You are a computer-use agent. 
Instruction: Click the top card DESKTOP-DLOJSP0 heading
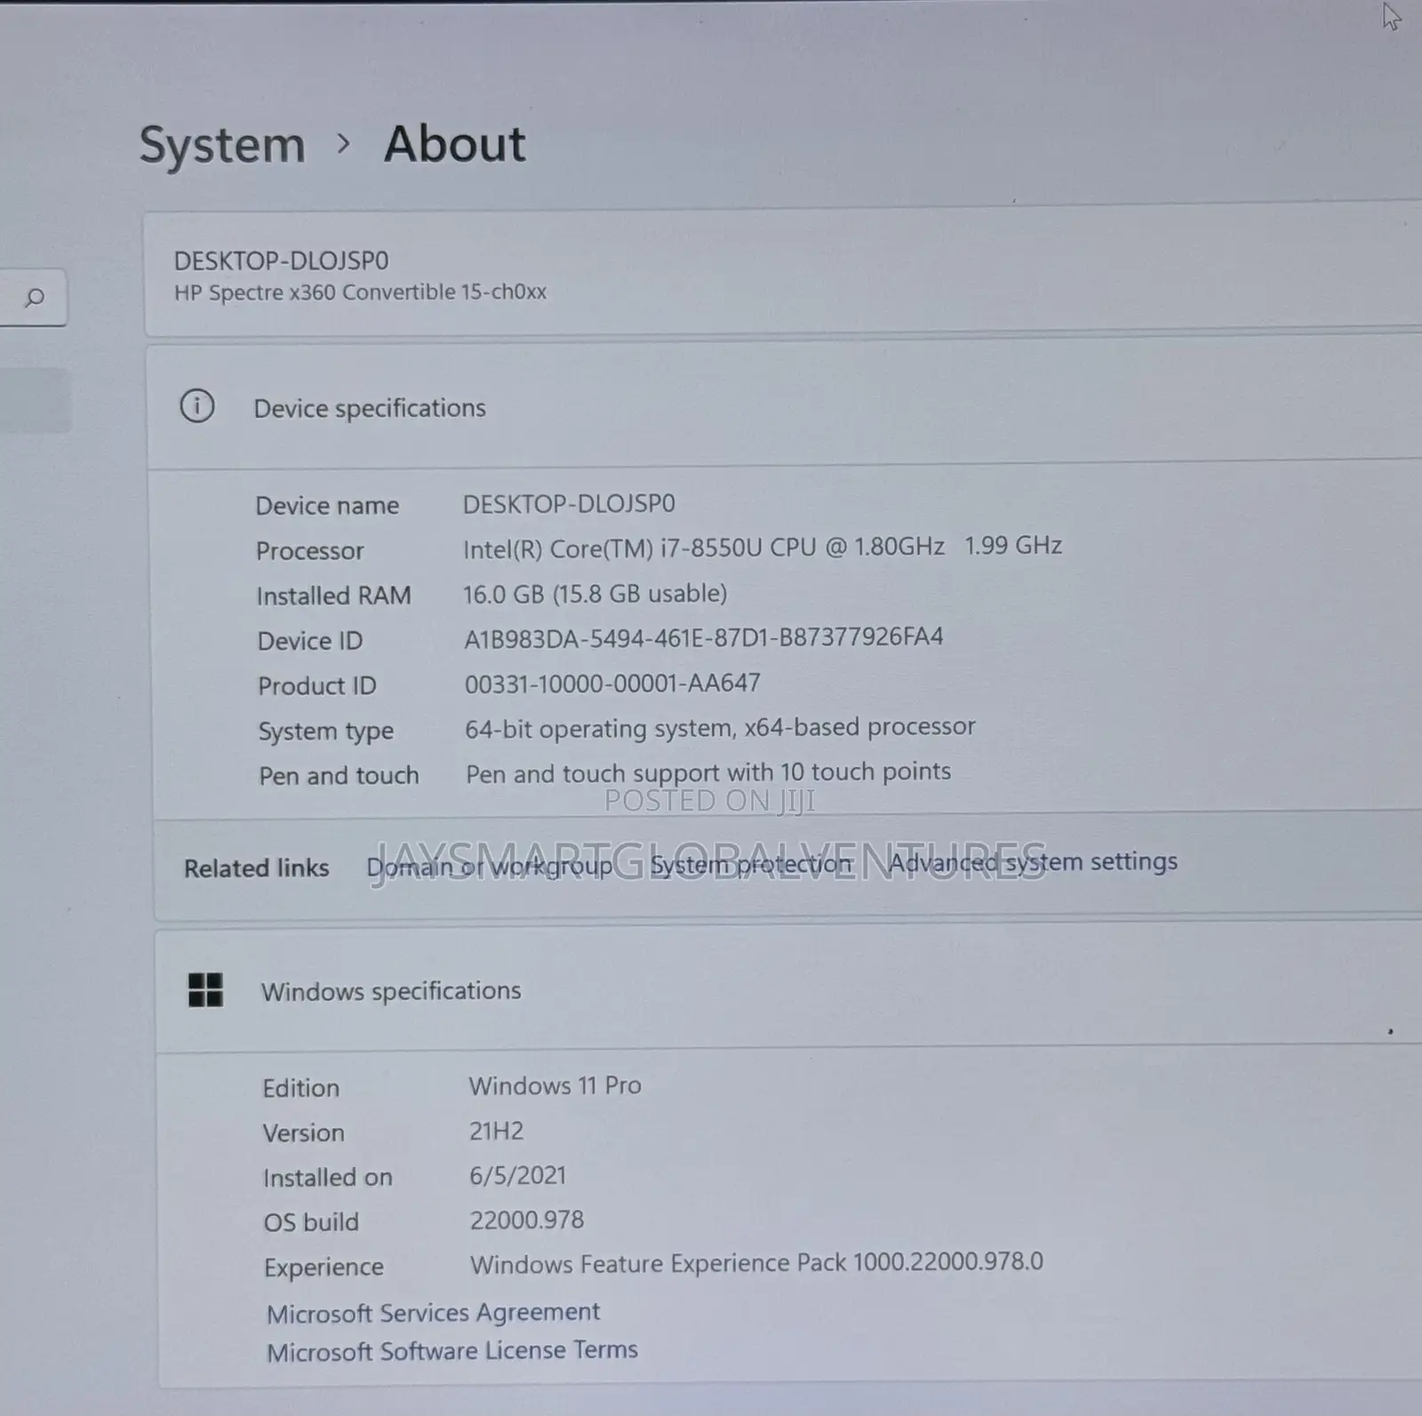tap(281, 260)
